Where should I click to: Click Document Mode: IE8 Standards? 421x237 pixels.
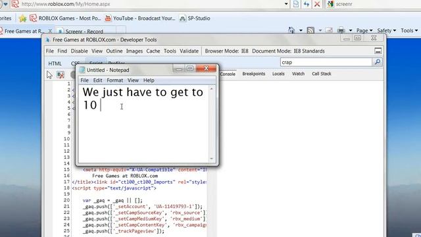[x=288, y=51]
